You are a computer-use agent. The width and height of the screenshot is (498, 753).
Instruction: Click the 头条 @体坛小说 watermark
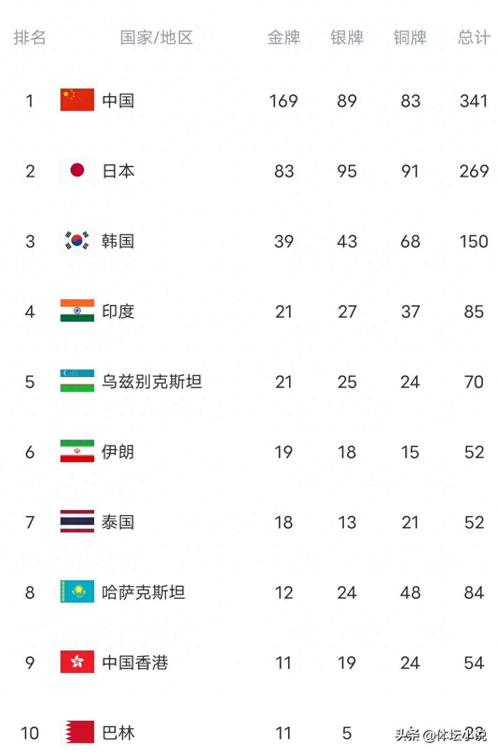pos(441,735)
